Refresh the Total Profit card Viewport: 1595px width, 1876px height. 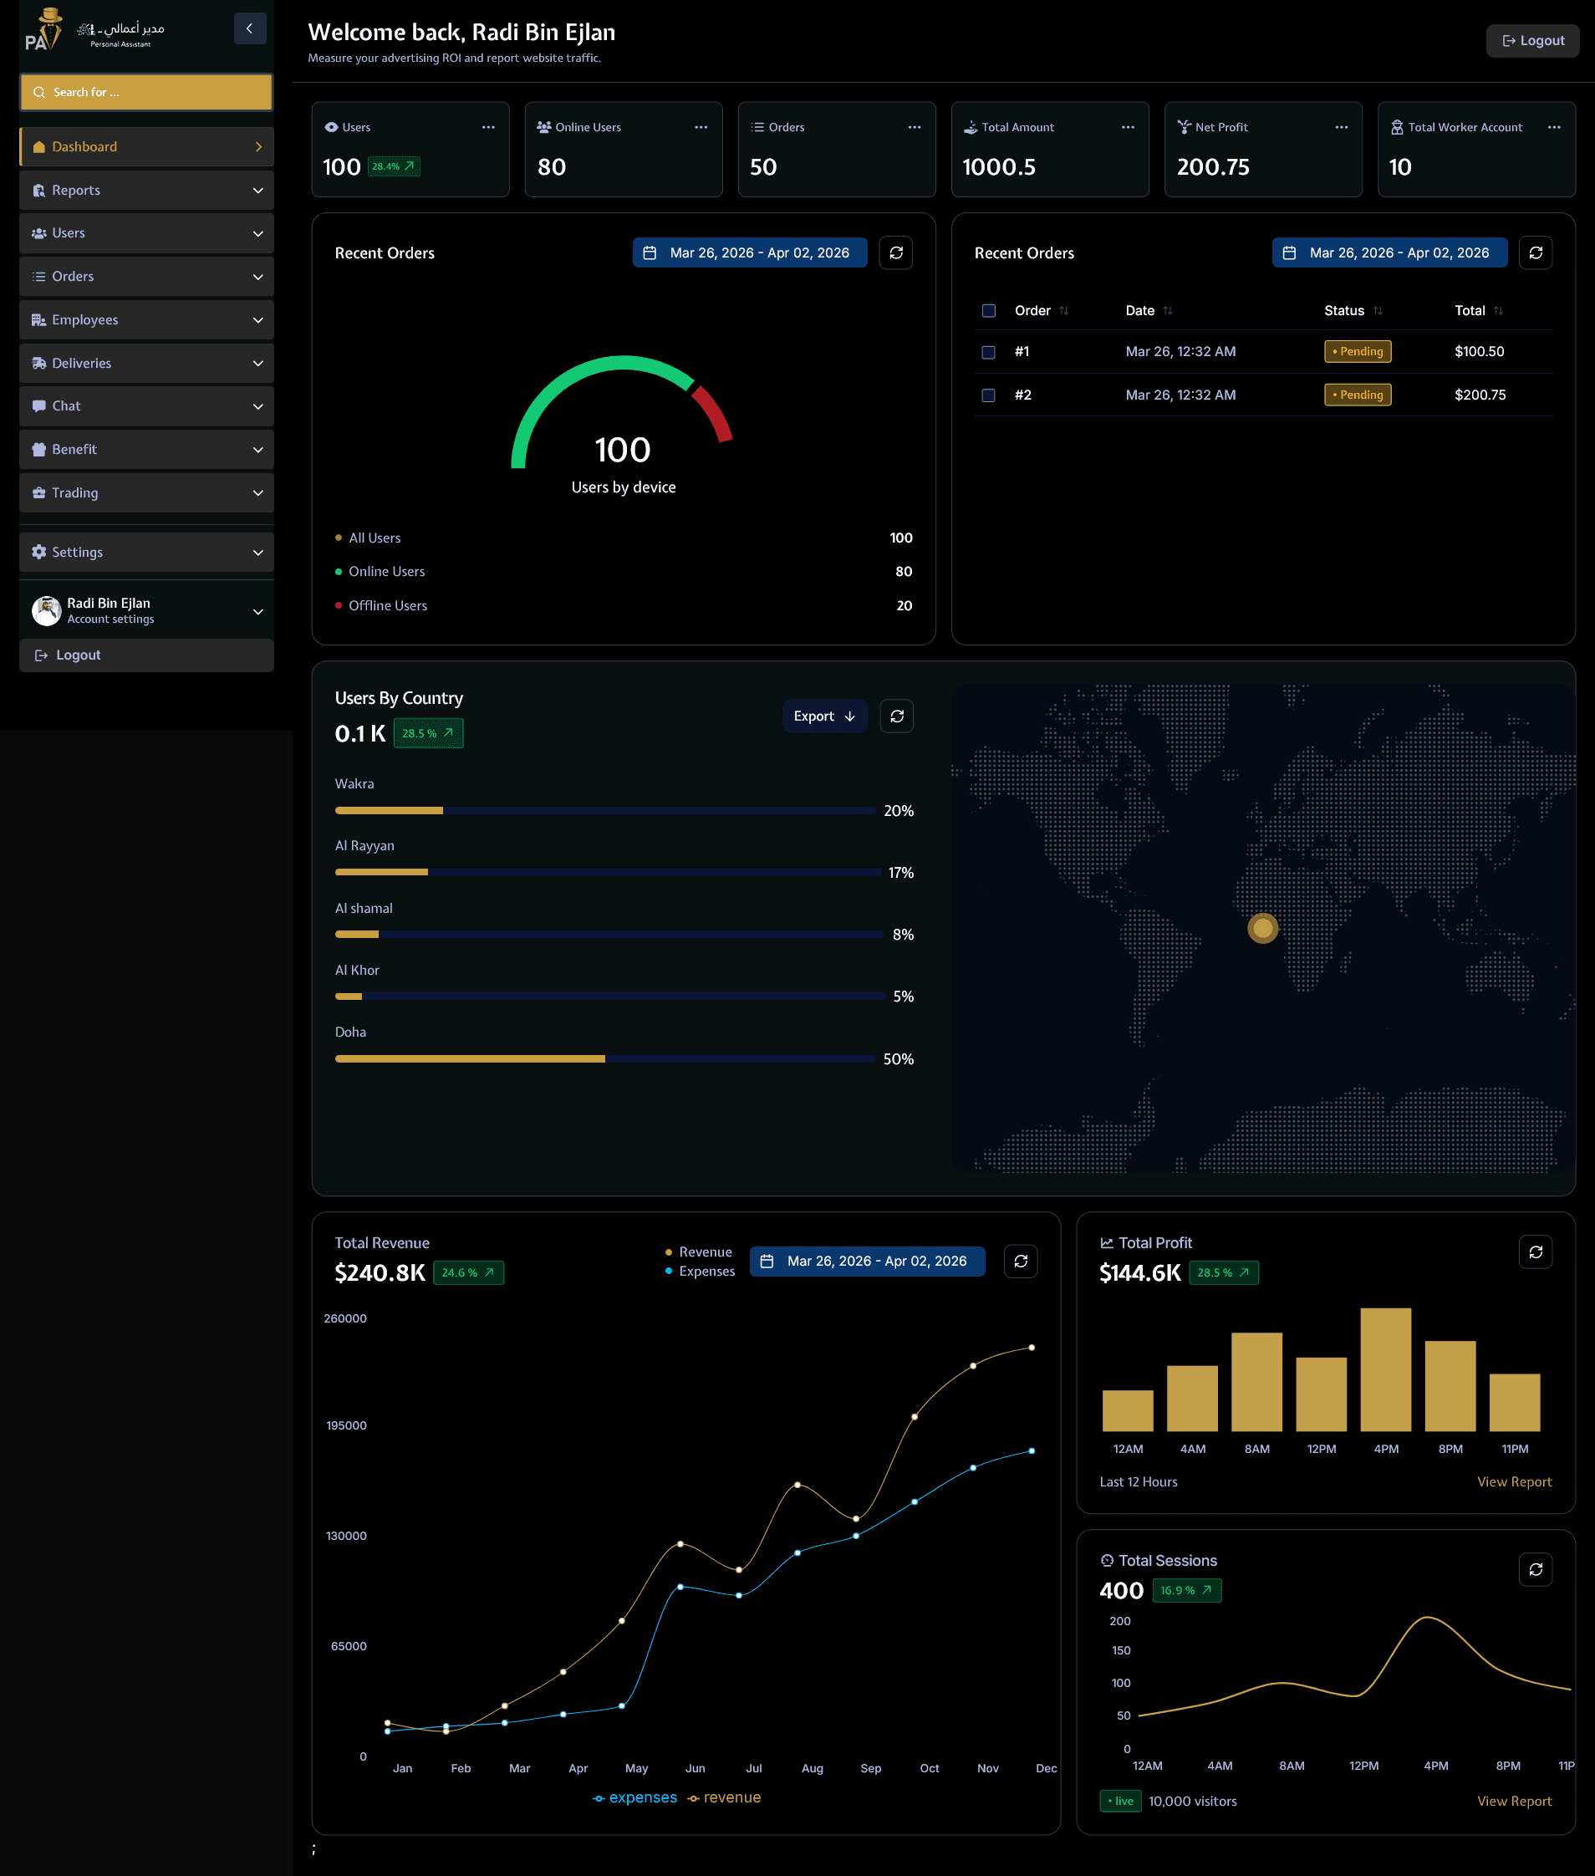1535,1252
